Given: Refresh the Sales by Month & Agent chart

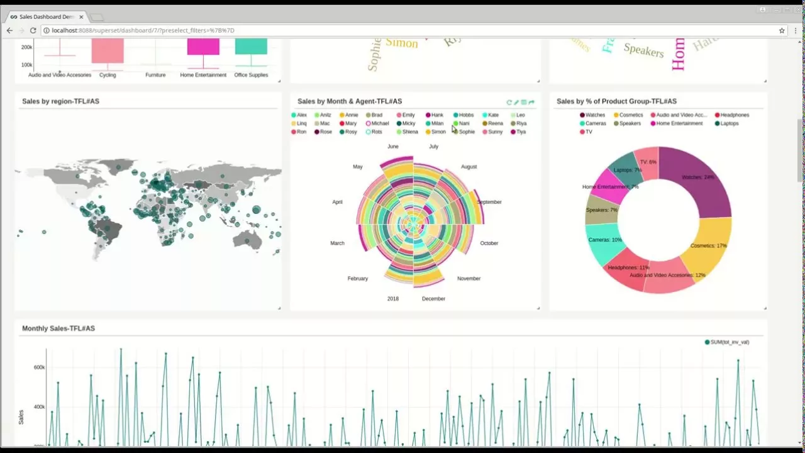Looking at the screenshot, I should click(509, 102).
